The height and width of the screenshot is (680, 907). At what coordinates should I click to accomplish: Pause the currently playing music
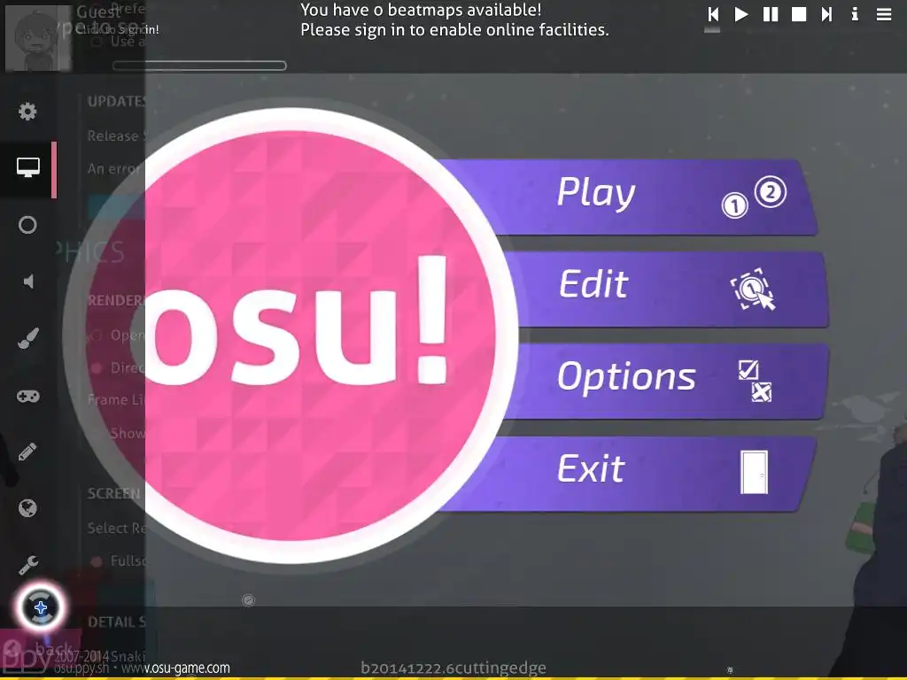click(771, 14)
